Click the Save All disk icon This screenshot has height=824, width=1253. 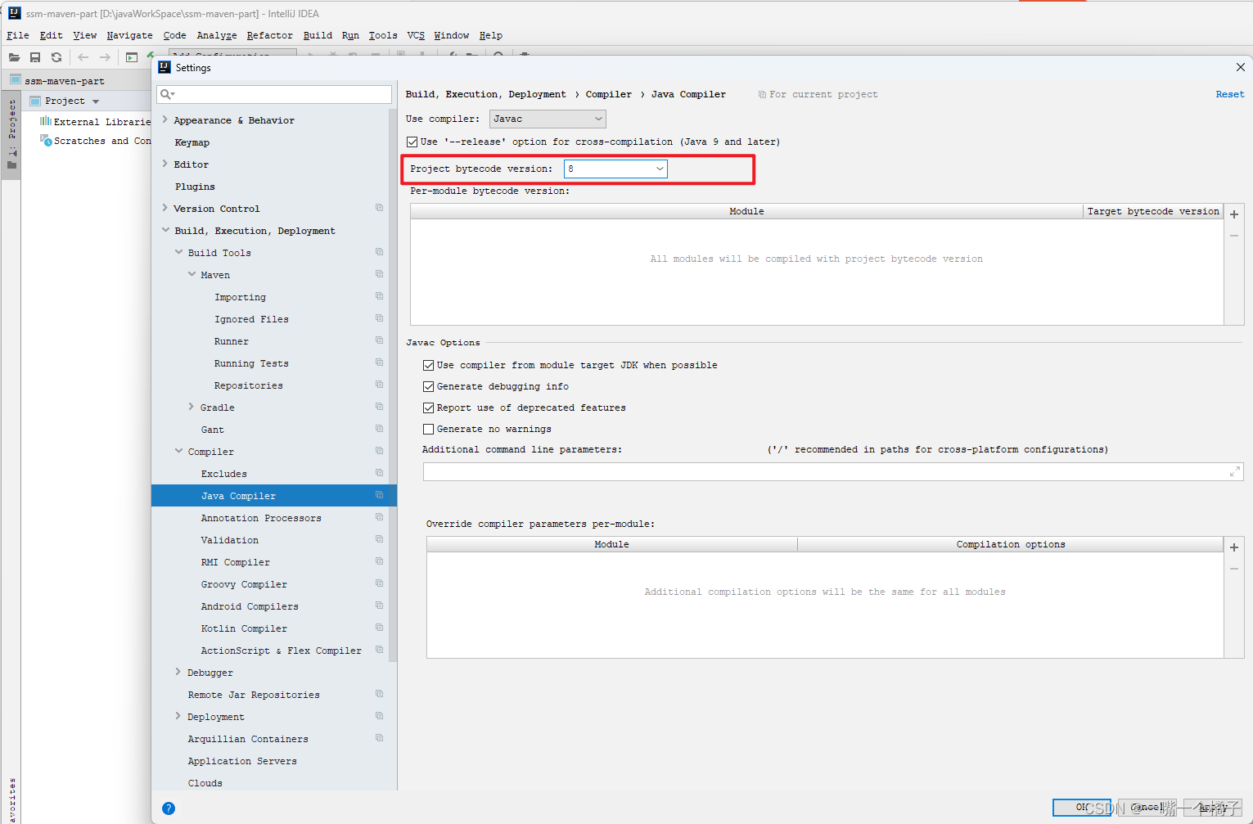click(x=35, y=57)
